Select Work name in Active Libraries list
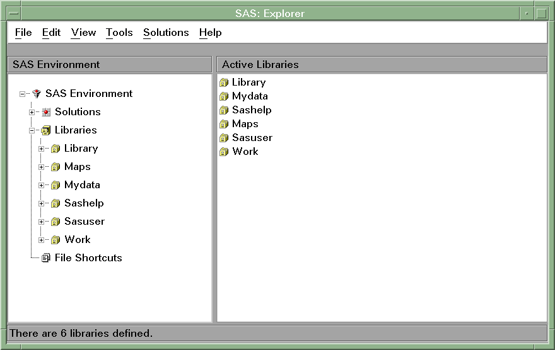Screen dimensions: 555x350 coord(245,152)
